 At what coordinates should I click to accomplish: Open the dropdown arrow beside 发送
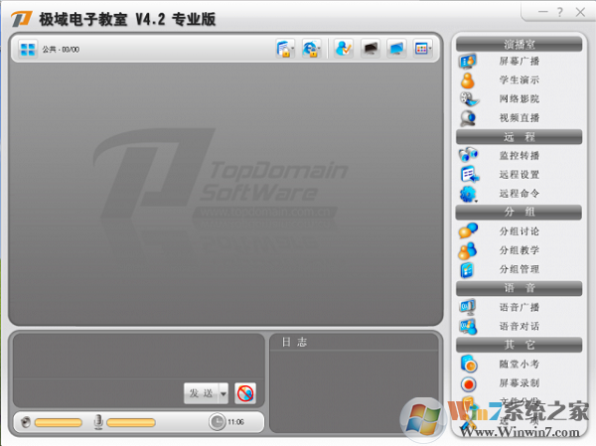[x=223, y=393]
